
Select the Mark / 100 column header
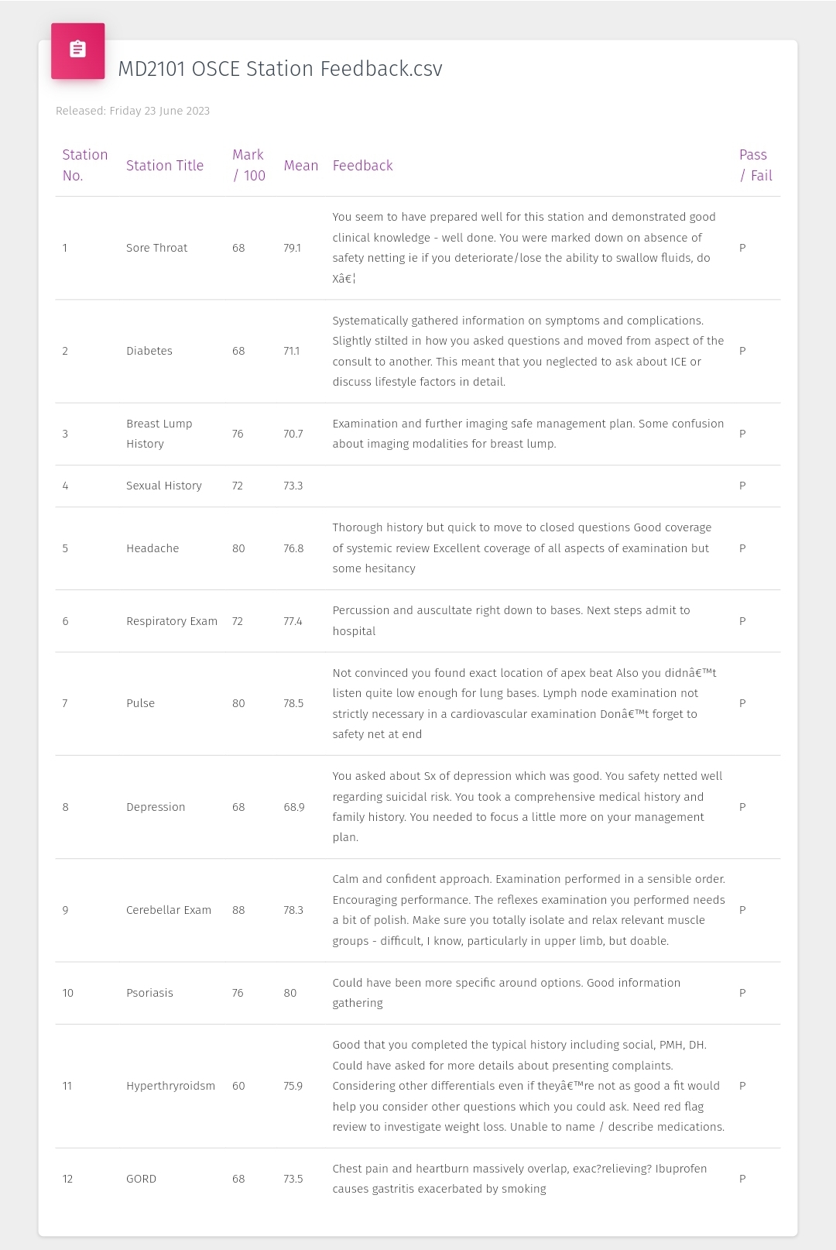click(248, 165)
